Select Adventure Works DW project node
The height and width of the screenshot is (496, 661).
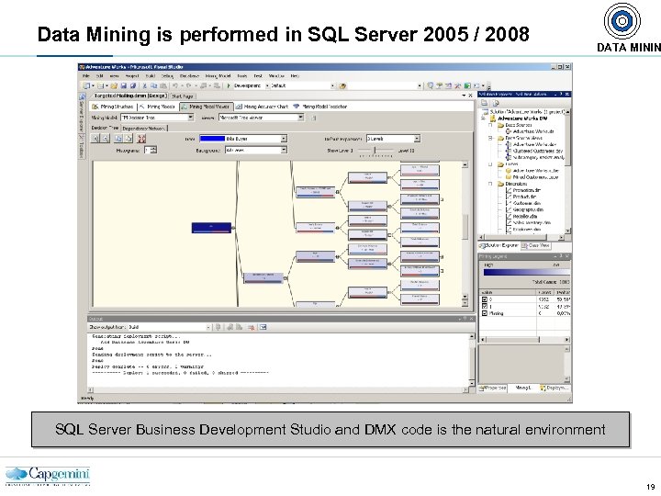524,118
